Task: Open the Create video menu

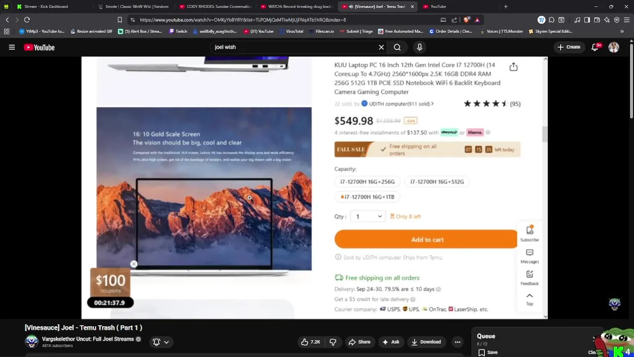Action: (569, 47)
